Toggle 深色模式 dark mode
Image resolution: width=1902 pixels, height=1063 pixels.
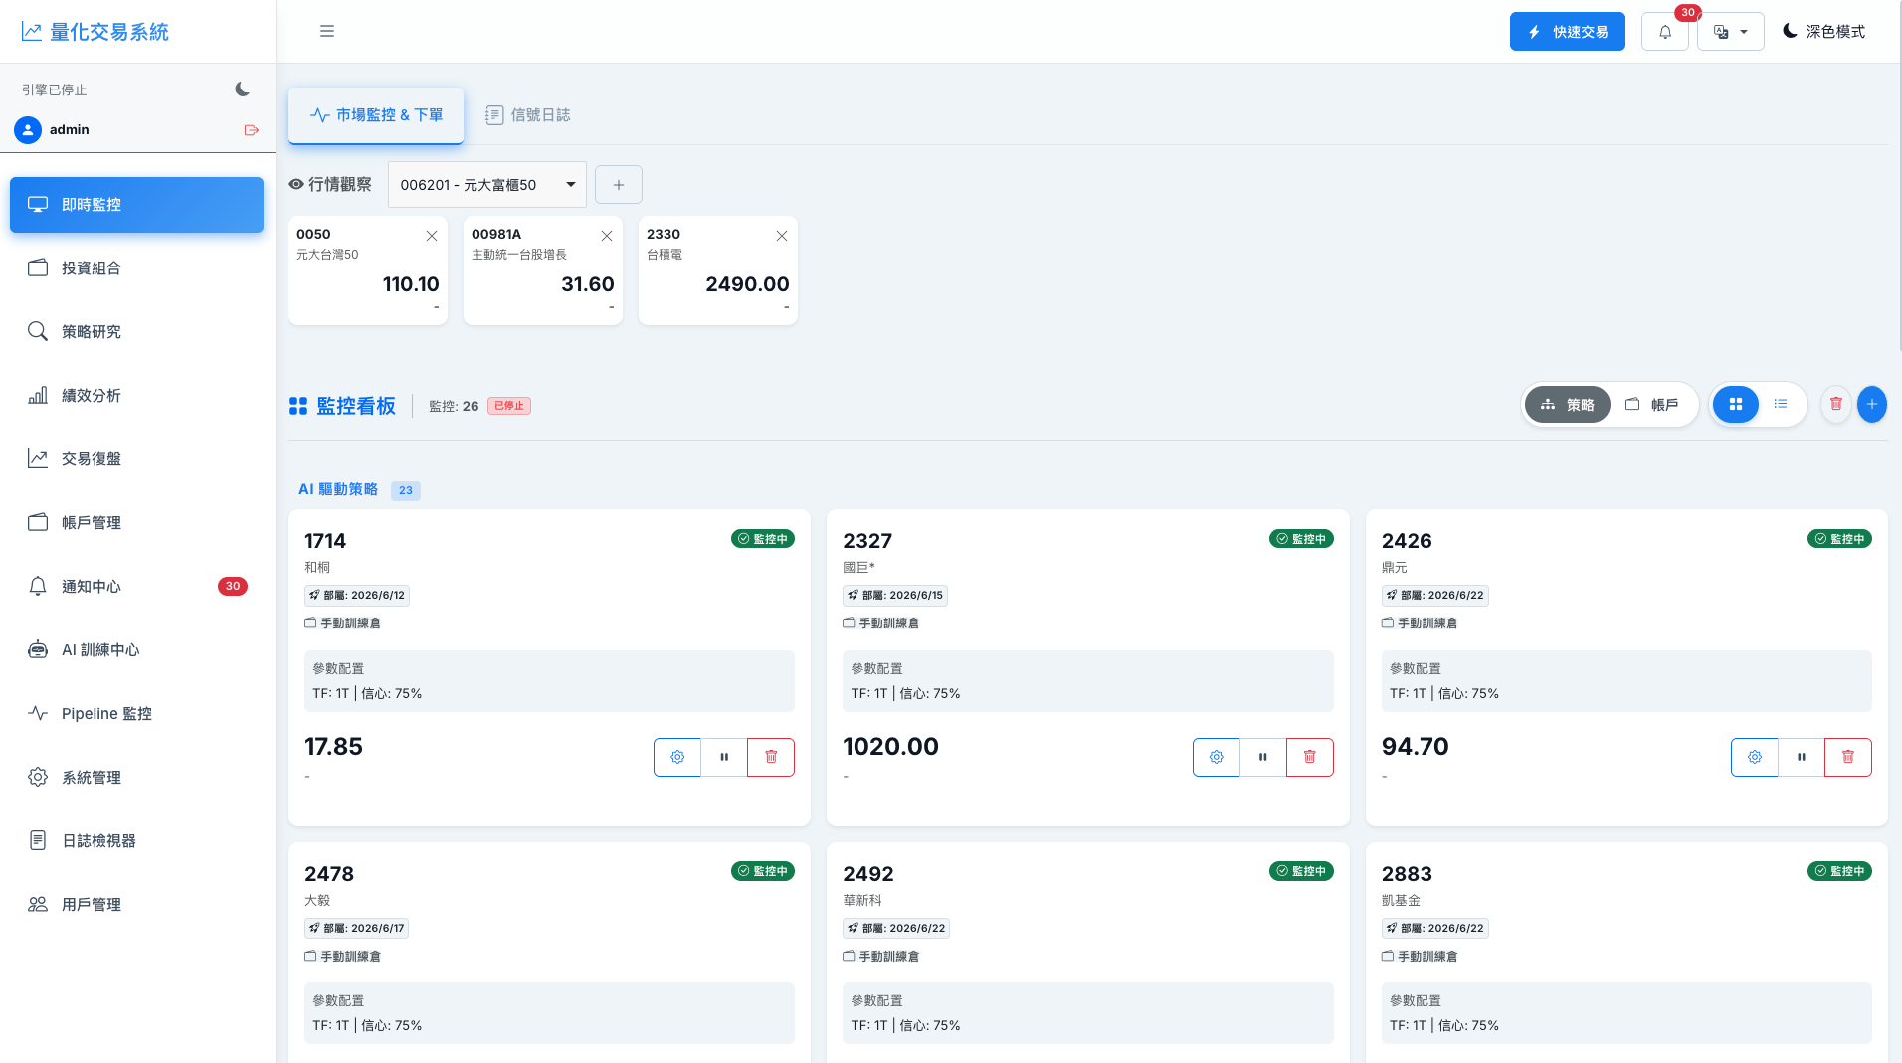(x=1823, y=32)
